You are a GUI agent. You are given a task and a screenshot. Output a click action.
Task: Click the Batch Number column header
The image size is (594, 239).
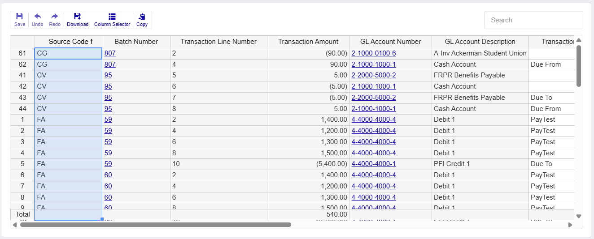click(x=136, y=42)
